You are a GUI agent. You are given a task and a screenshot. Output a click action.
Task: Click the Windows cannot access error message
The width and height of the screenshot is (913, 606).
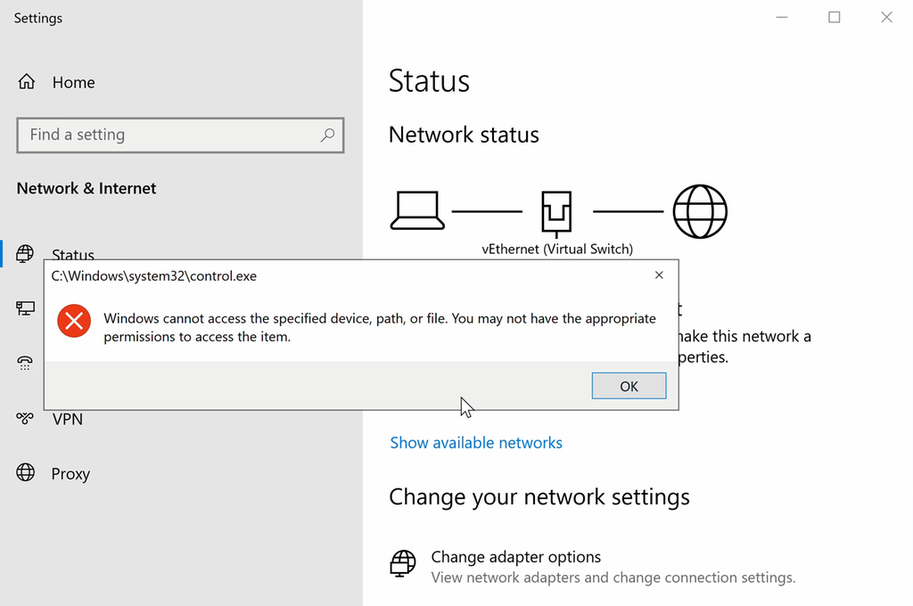[x=380, y=327]
